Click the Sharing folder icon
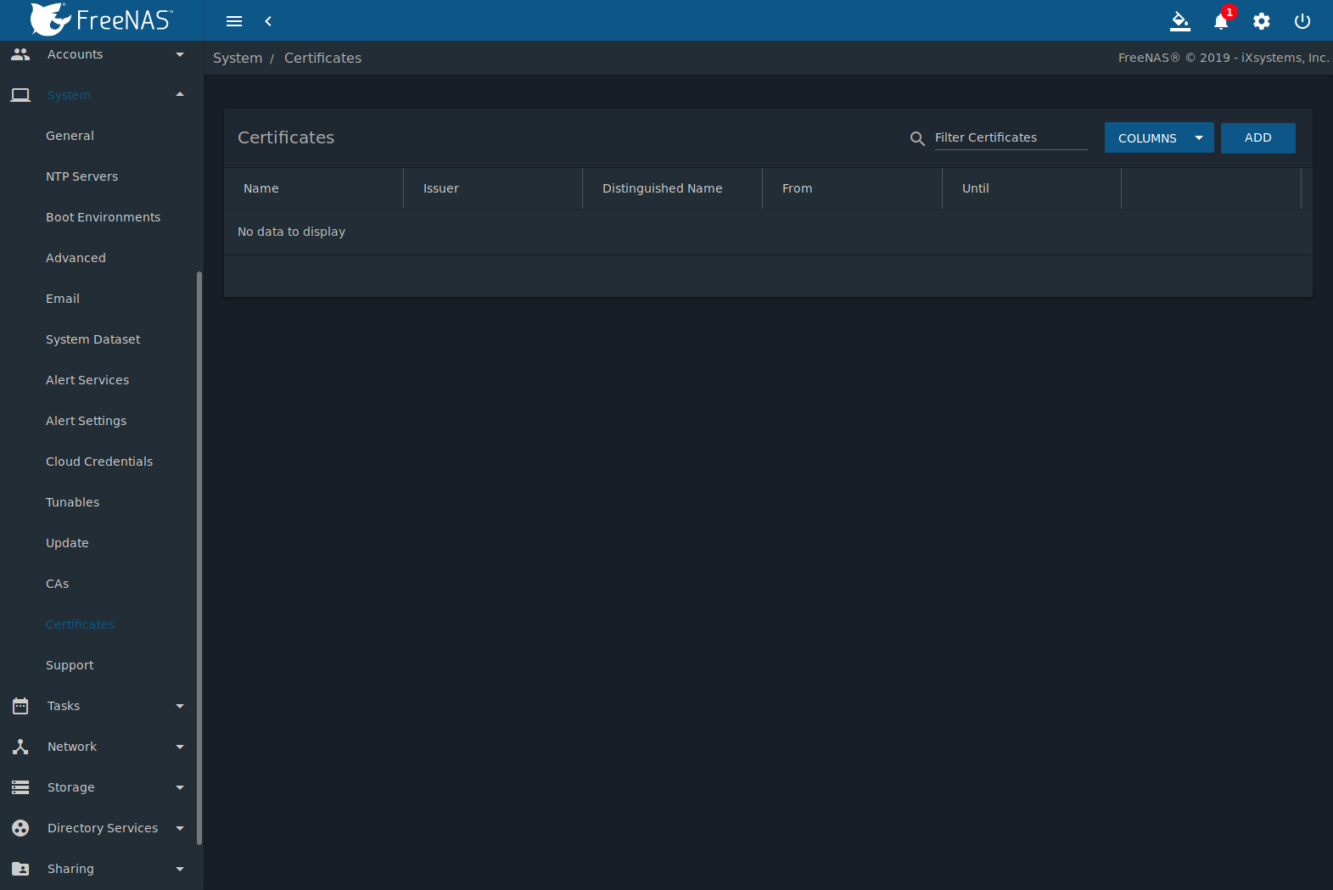 (x=20, y=869)
